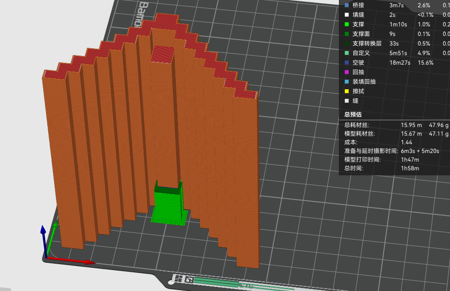Click the 18m27s travel time value

point(400,62)
